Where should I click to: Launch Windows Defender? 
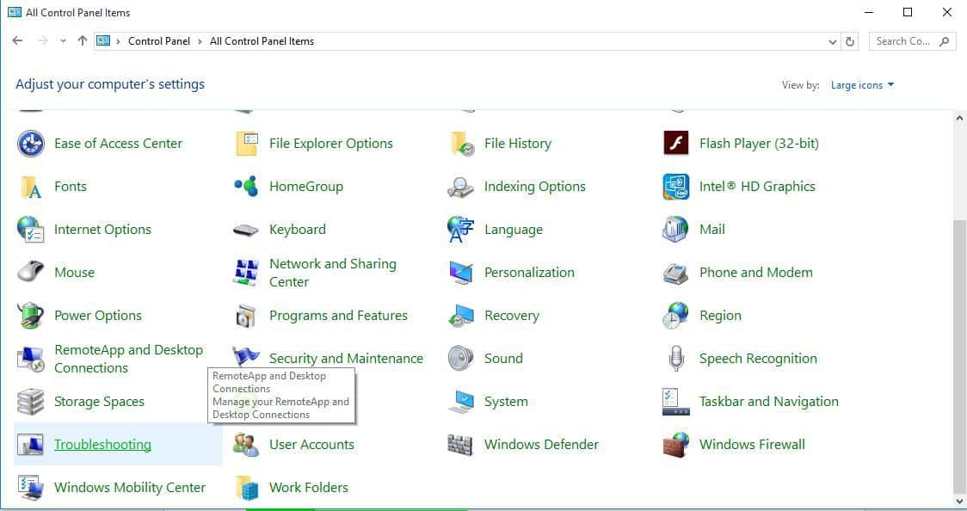coord(541,444)
